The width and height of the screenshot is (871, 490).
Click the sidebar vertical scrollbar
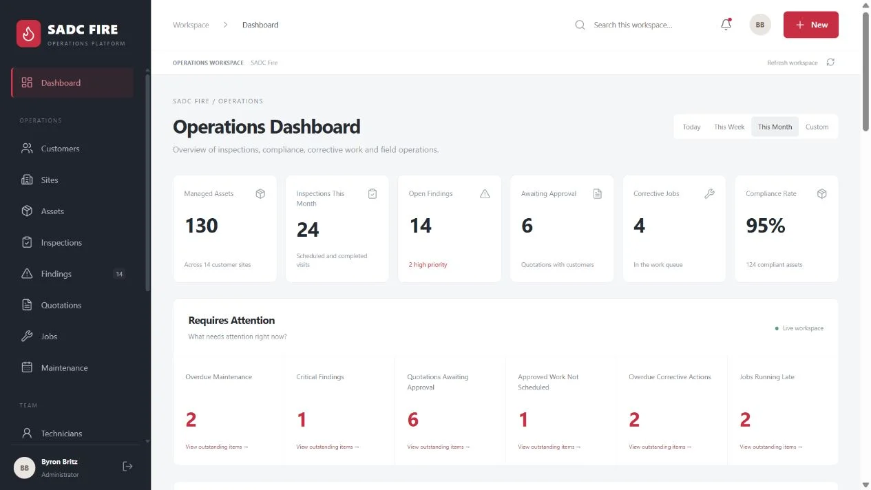pos(147,182)
